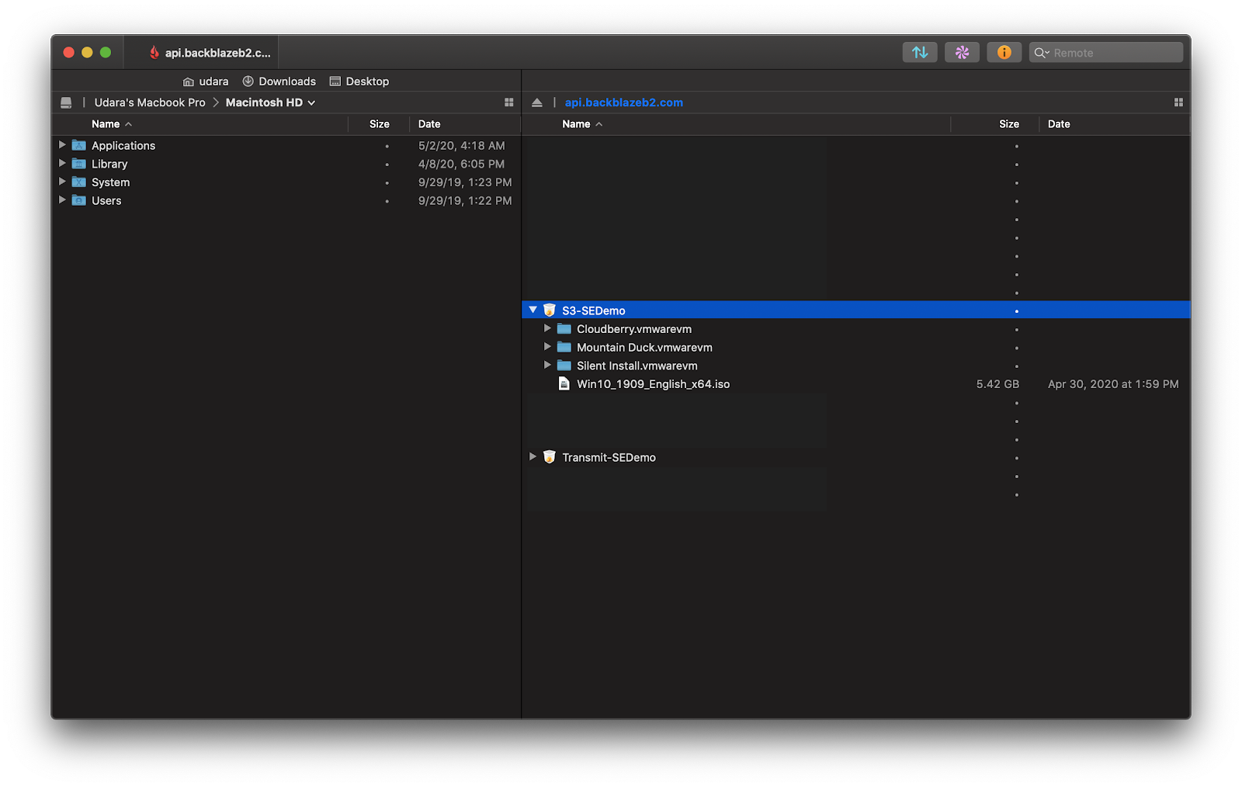Select the Applications folder icon
The width and height of the screenshot is (1242, 787).
[79, 145]
